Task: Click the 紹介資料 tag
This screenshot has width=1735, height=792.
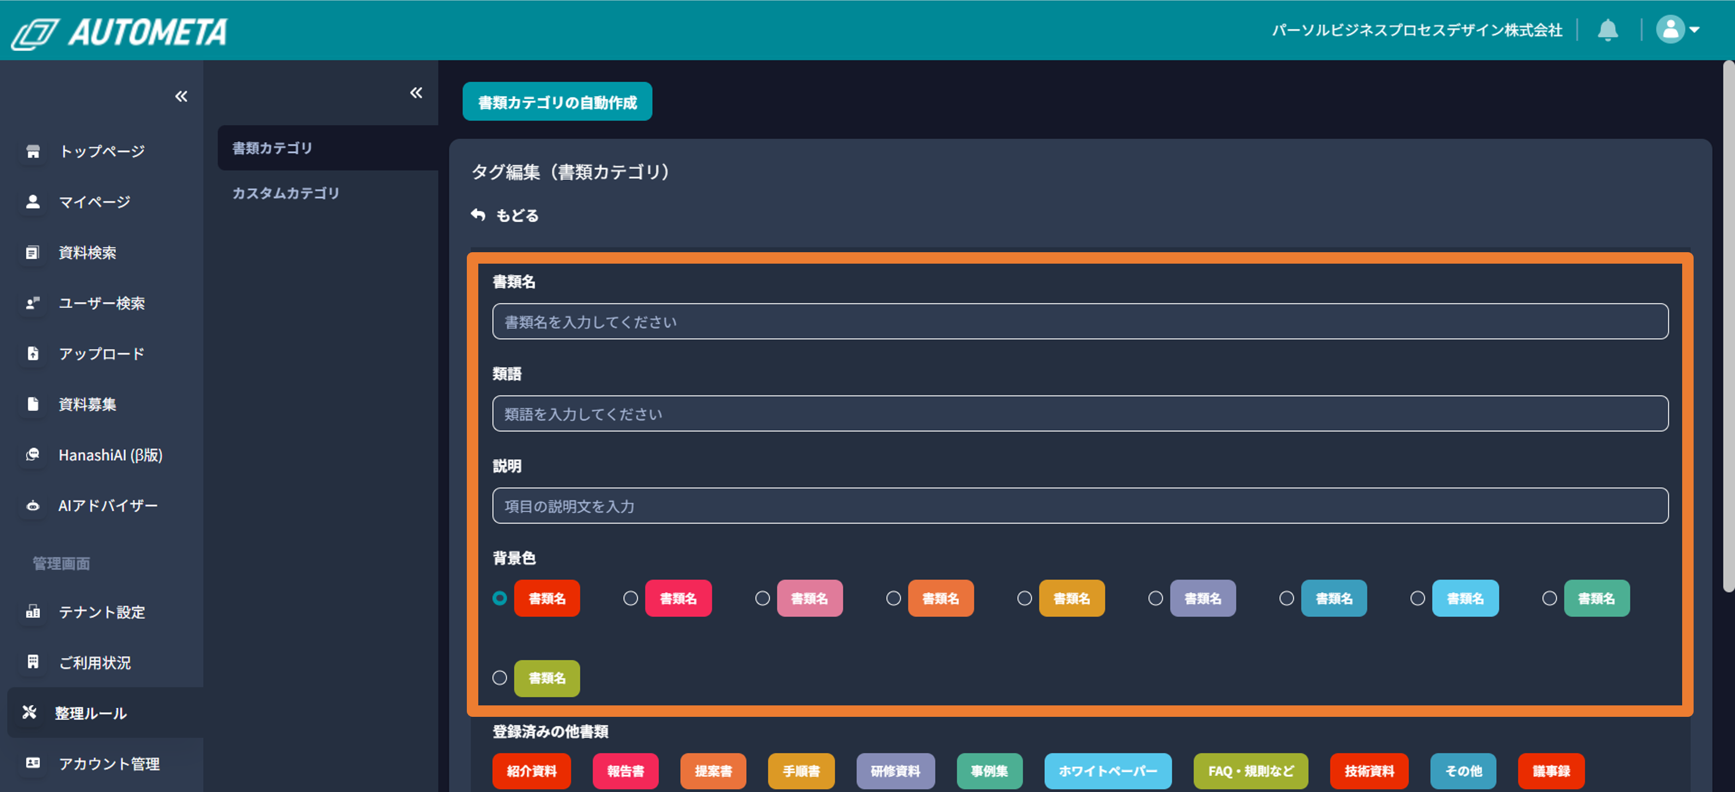Action: tap(532, 771)
